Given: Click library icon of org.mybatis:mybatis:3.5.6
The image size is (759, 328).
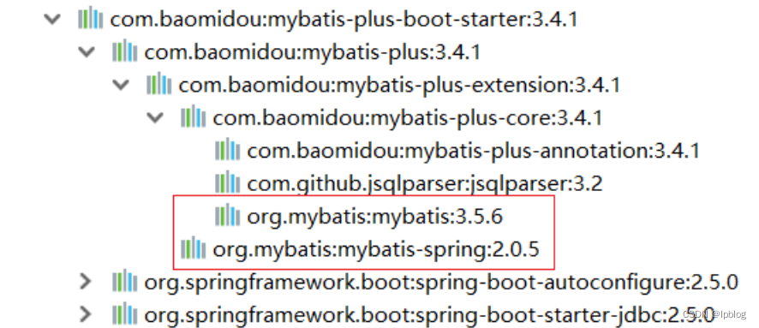Looking at the screenshot, I should (x=228, y=216).
